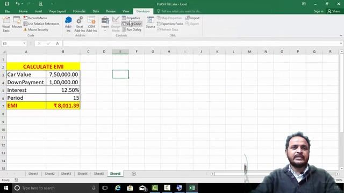This screenshot has height=193, width=344.
Task: Select the '7,50,000.00' cell
Action: [x=63, y=75]
